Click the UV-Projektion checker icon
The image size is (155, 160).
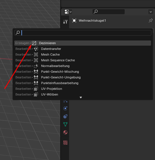(36, 89)
